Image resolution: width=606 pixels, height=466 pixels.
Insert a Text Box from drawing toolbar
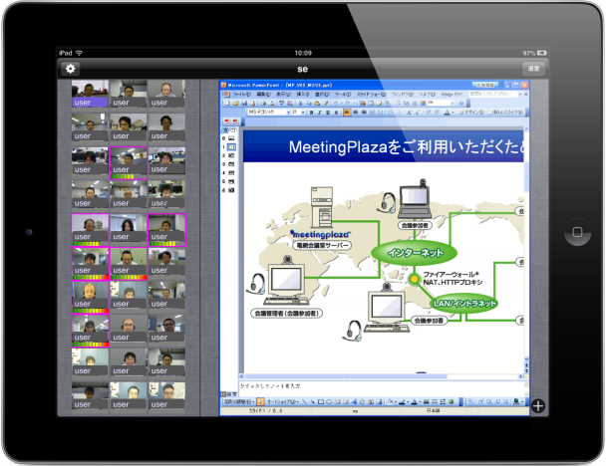click(338, 401)
